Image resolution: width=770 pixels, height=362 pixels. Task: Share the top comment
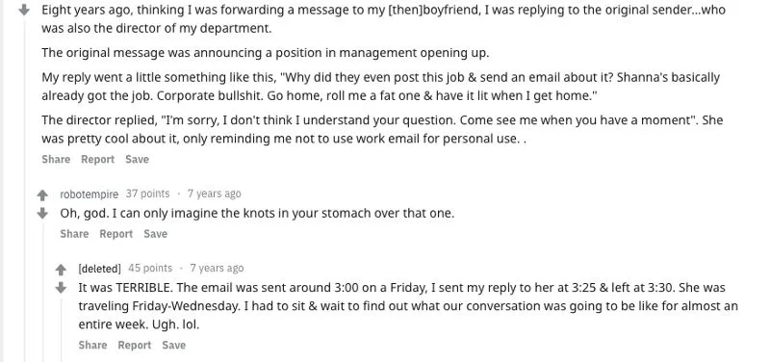pos(56,159)
